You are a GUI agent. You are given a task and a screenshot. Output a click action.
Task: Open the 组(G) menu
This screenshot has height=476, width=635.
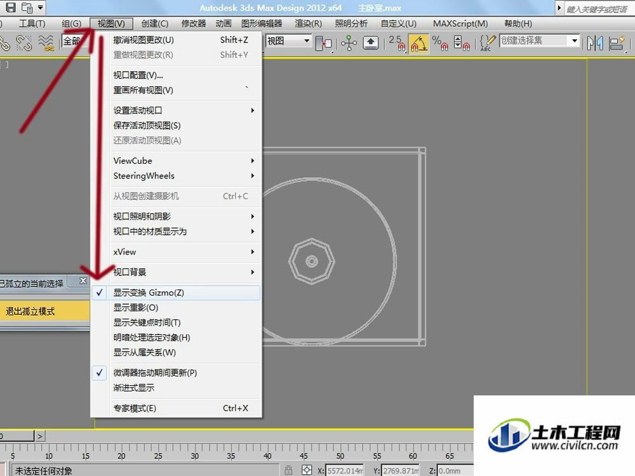tap(72, 23)
